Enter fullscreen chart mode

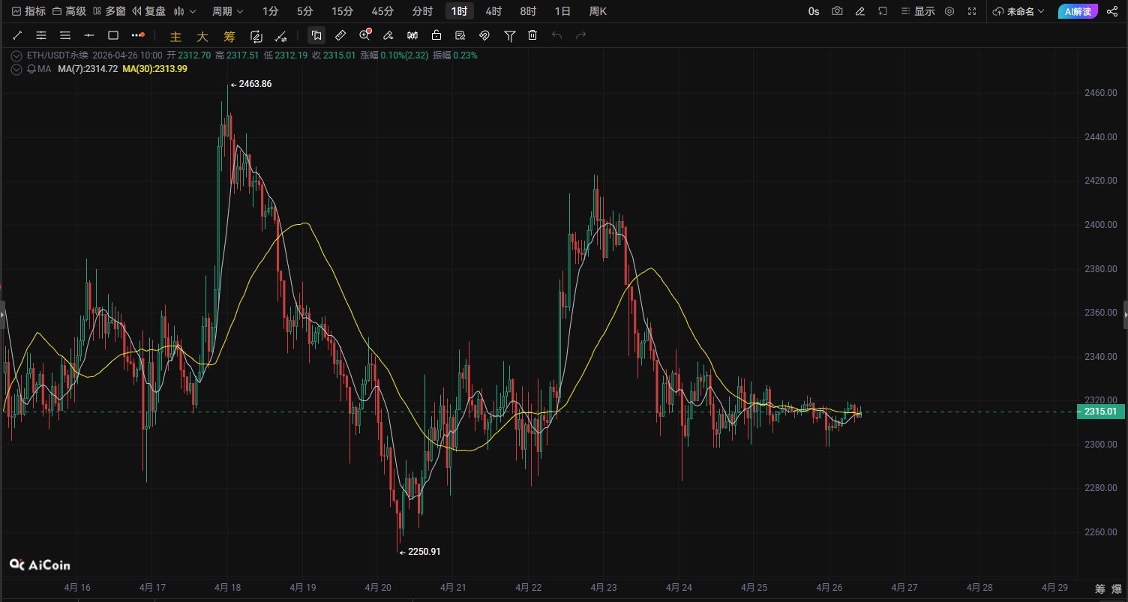coord(972,11)
